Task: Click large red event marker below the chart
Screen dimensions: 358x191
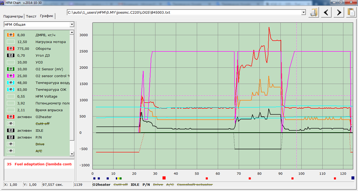Action: coord(164,178)
